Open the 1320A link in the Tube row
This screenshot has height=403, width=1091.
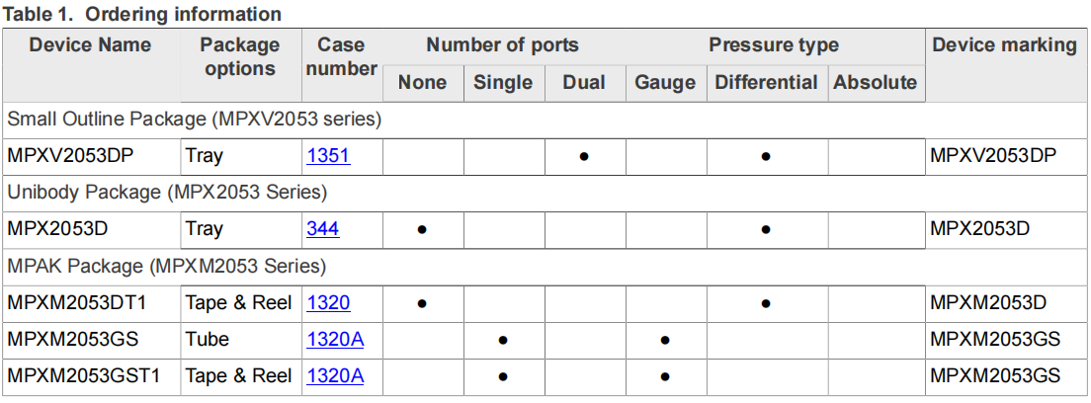tap(335, 340)
